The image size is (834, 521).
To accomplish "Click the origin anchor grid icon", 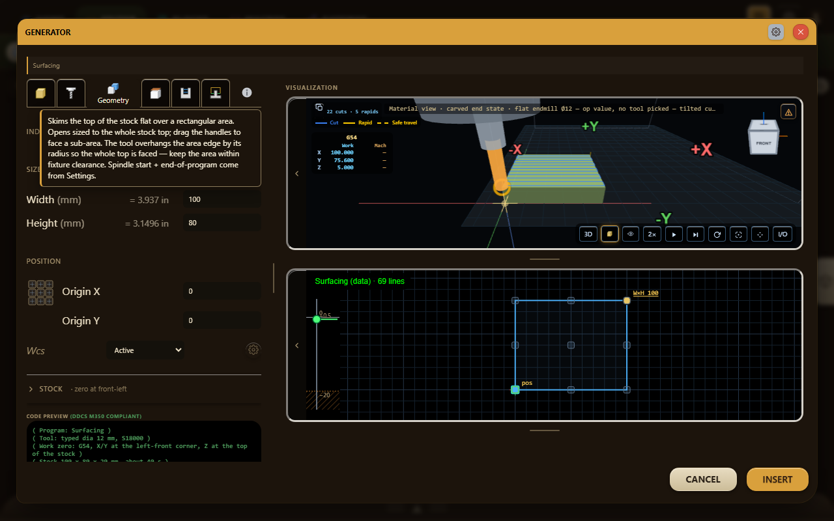I will click(x=40, y=292).
